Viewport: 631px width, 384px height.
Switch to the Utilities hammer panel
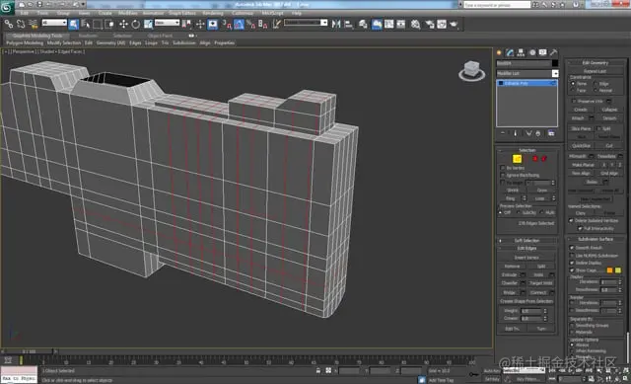pyautogui.click(x=554, y=52)
